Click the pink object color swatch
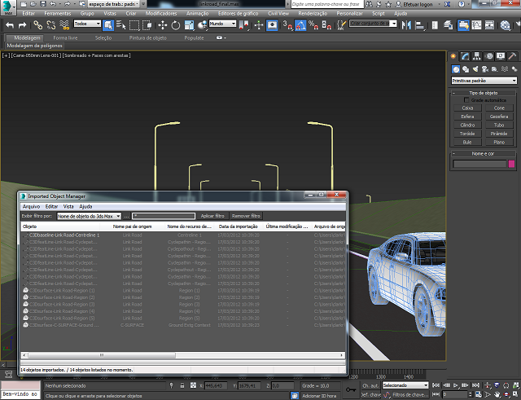 [x=511, y=165]
